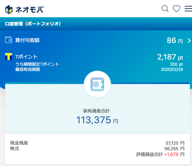192x166 pixels.
Task: Click the 最短有効期限 label
Action: (x=28, y=69)
